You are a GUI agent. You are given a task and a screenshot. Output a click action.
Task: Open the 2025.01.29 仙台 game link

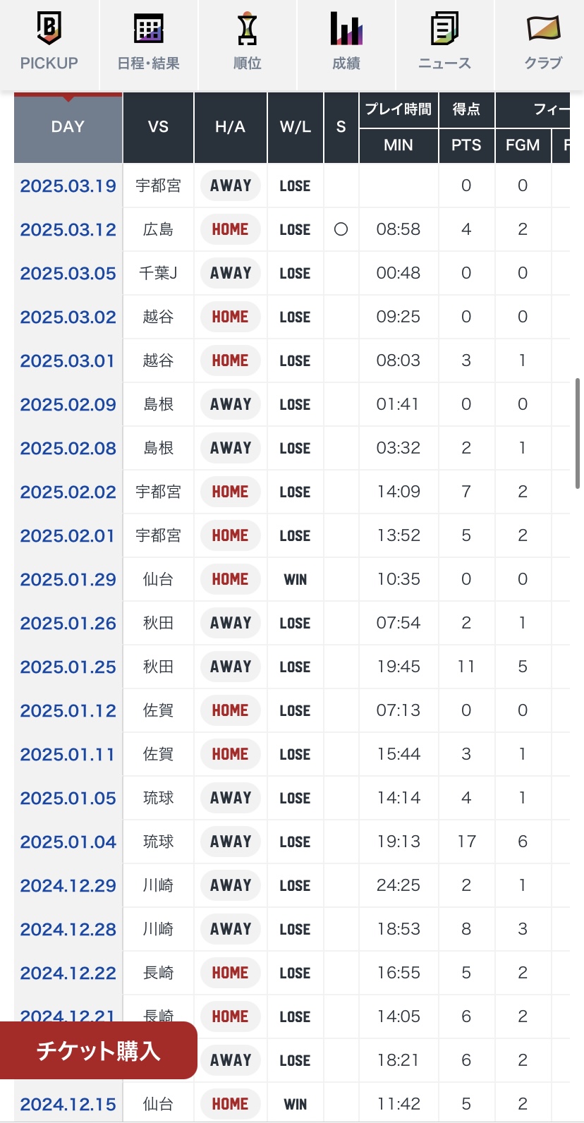click(x=68, y=580)
